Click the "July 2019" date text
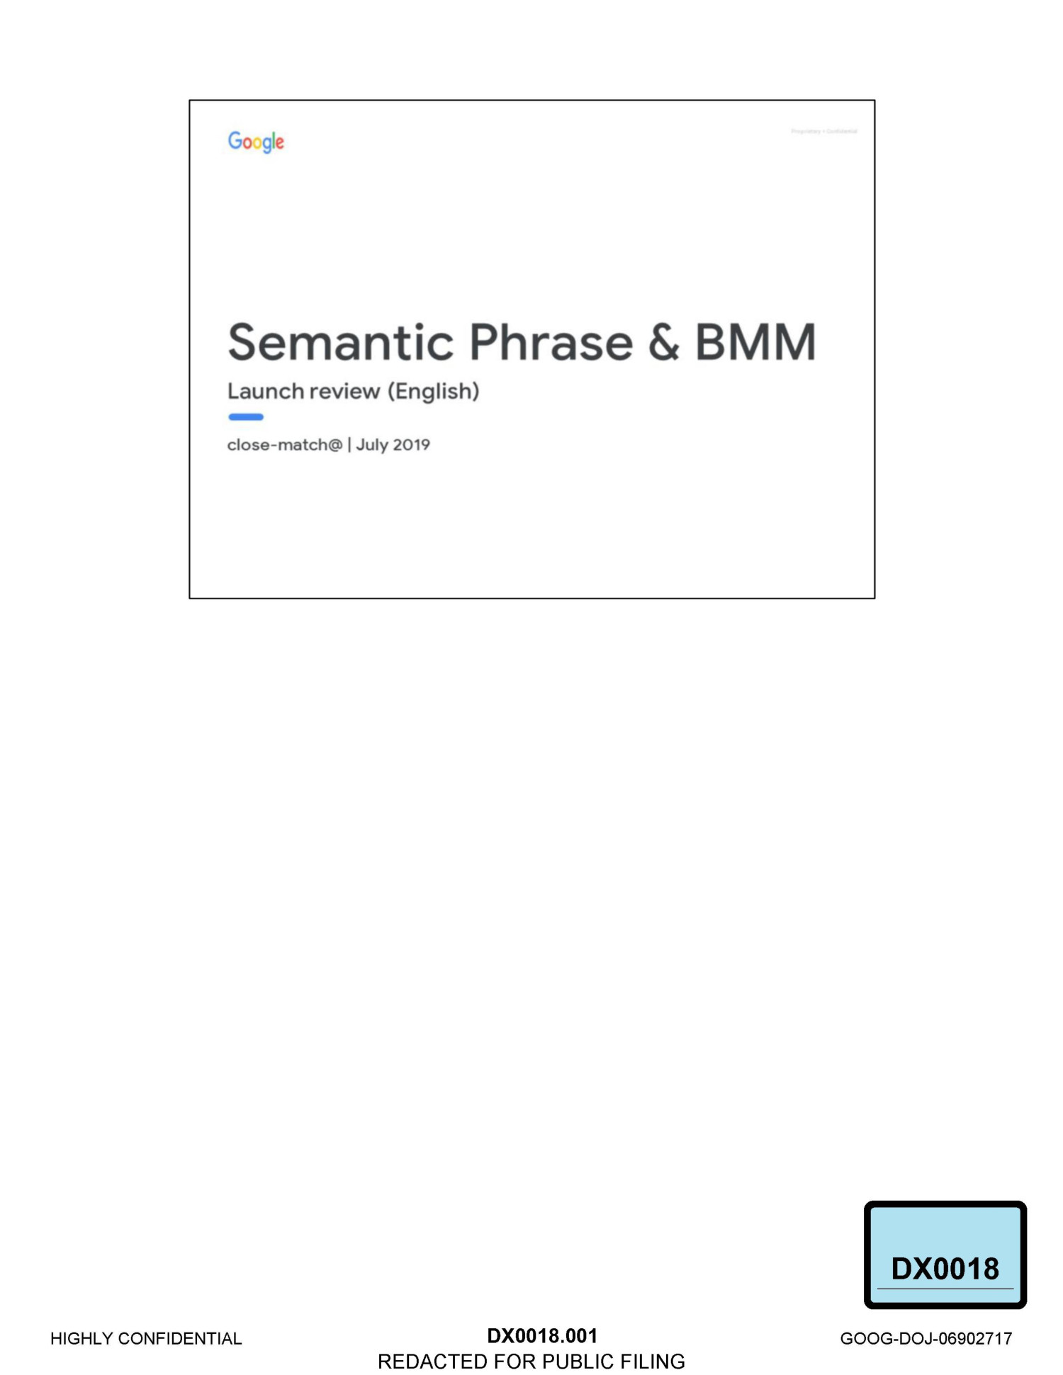This screenshot has width=1063, height=1375. [x=393, y=445]
